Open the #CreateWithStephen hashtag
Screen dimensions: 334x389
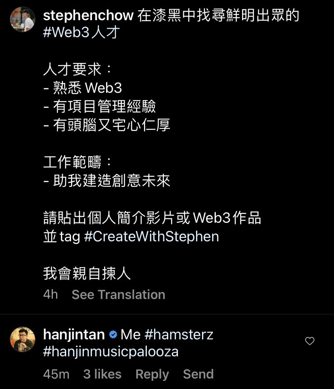coord(152,236)
